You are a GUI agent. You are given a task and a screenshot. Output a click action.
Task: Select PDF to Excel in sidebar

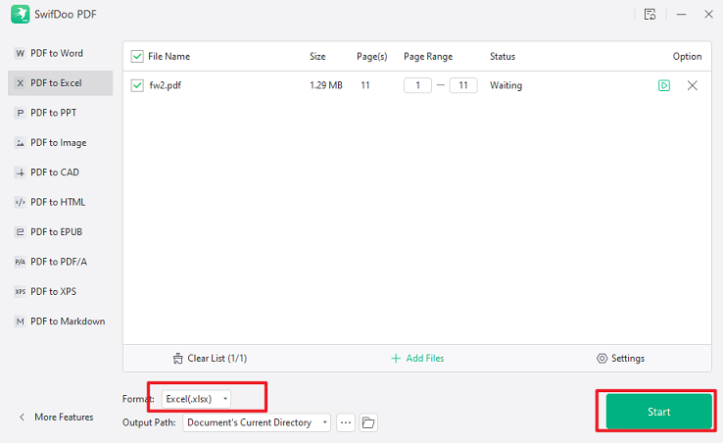60,83
